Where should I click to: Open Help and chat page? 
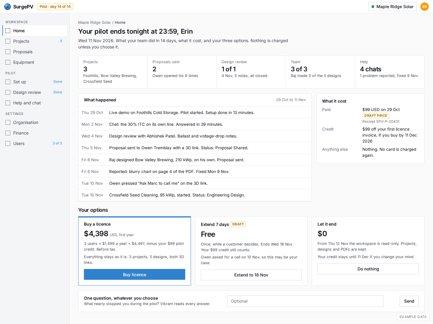35,103
